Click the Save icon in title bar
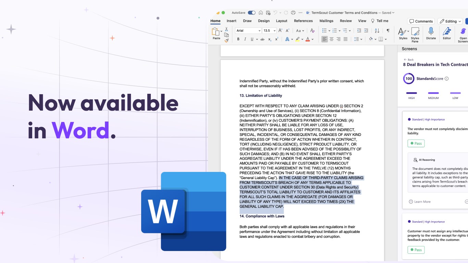The width and height of the screenshot is (468, 263). point(268,13)
